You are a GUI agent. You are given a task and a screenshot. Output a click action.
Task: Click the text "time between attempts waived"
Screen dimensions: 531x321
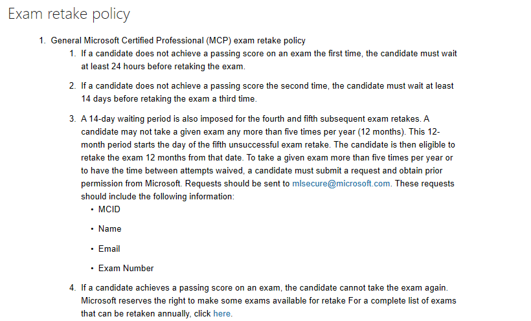pyautogui.click(x=175, y=171)
